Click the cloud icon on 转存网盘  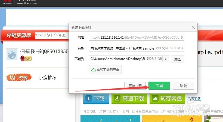[155, 98]
